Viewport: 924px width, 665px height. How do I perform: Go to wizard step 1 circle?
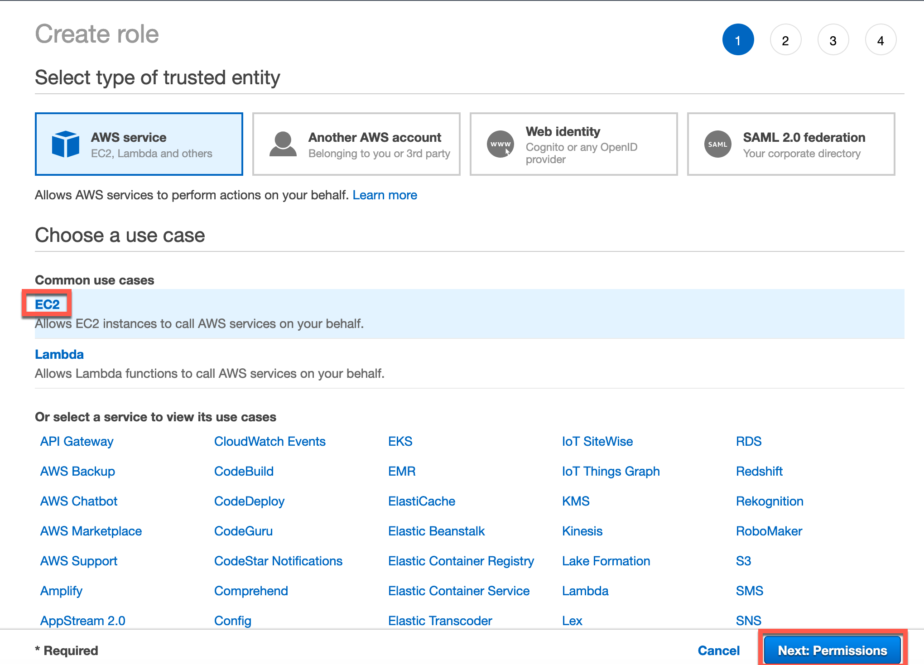(738, 40)
